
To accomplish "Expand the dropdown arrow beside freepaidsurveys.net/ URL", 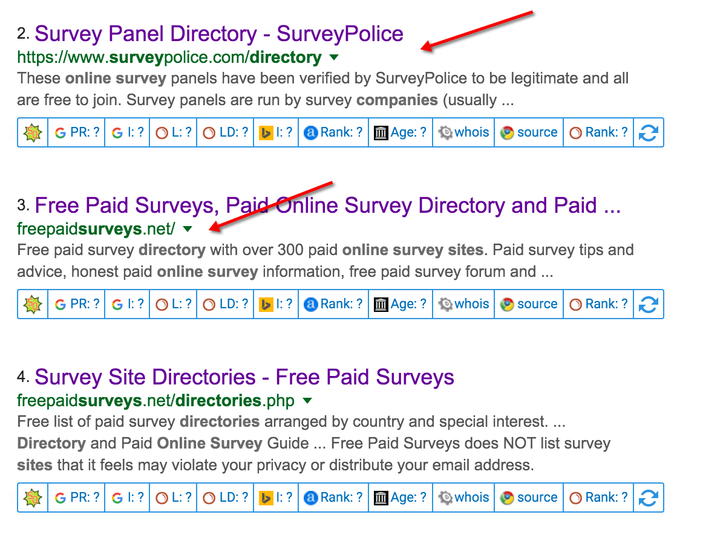I will click(188, 228).
